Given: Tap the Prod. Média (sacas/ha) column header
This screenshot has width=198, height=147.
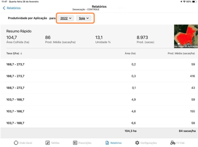Looking at the screenshot, I should [181, 53].
